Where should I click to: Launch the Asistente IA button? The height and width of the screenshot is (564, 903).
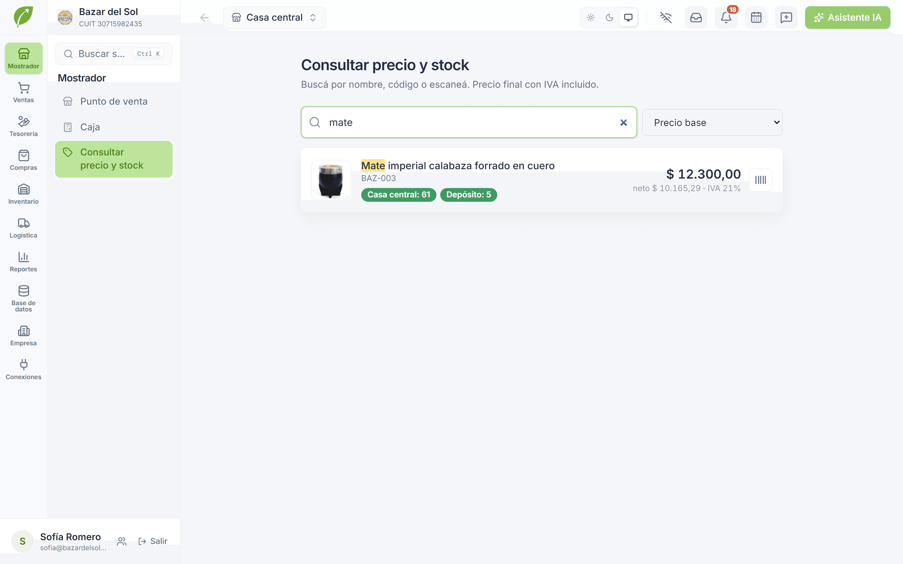coord(848,18)
